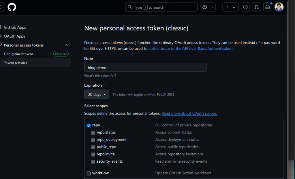Open Copilot chat icon
The width and height of the screenshot is (295, 179).
pos(204,7)
